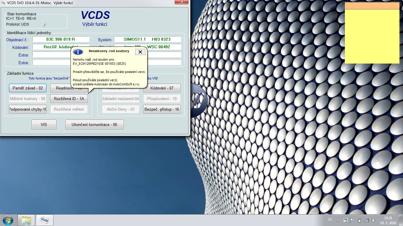403x226 pixels.
Task: Click the orange sticky note header
Action: (372, 6)
